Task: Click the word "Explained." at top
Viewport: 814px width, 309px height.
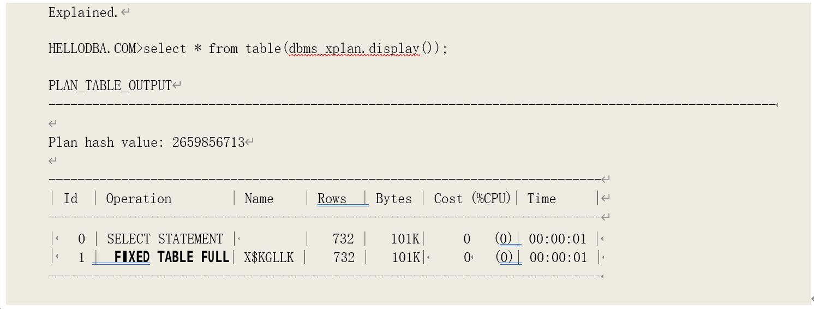Action: click(83, 13)
